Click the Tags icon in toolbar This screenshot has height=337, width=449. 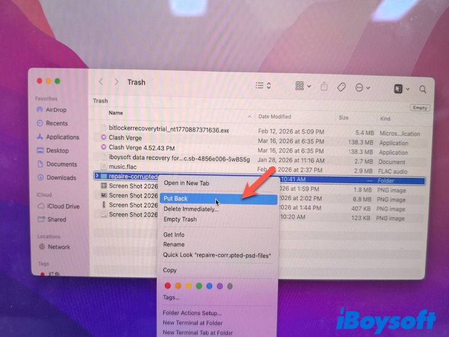coord(341,87)
